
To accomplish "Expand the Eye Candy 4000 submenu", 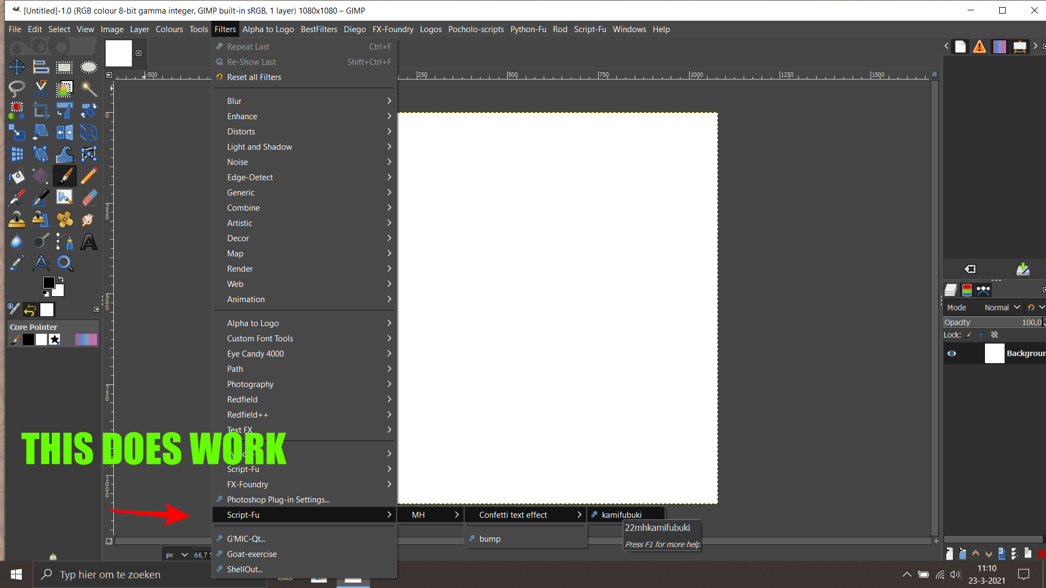I will pyautogui.click(x=304, y=354).
